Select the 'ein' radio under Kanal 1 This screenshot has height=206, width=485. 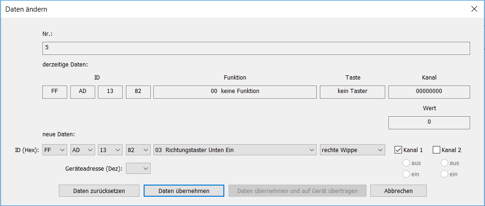point(406,174)
